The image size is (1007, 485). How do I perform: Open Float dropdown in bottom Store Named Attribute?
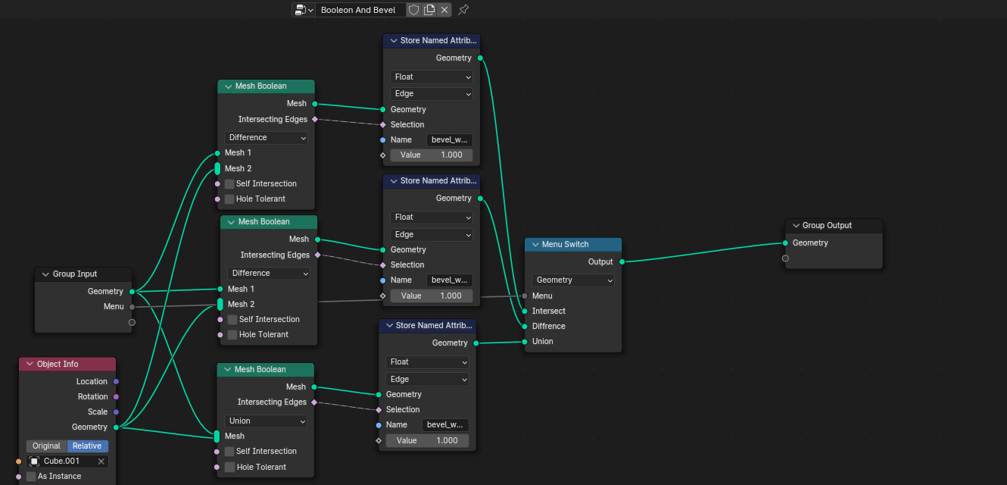click(427, 362)
